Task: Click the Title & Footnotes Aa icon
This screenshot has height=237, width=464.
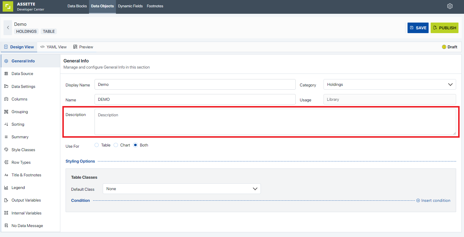Action: (6, 175)
